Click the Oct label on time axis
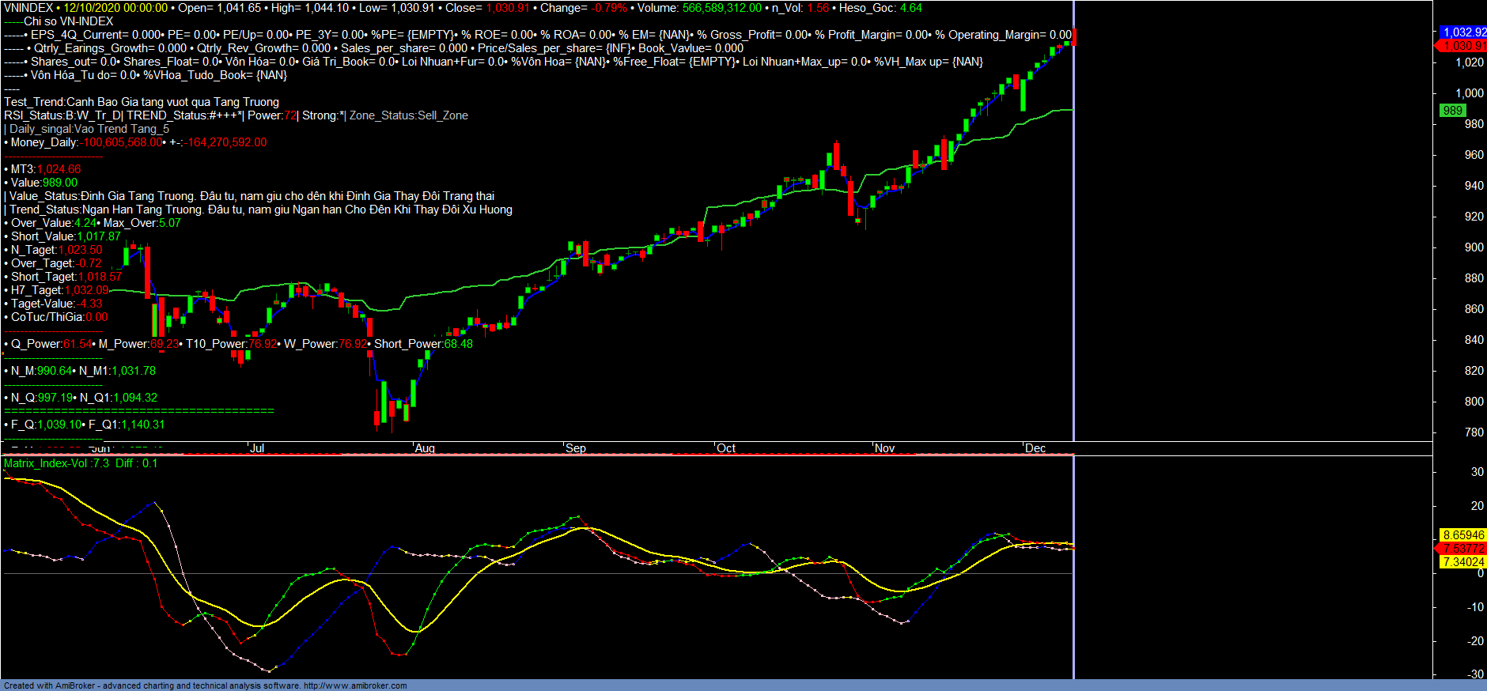Viewport: 1487px width, 691px height. pyautogui.click(x=726, y=448)
